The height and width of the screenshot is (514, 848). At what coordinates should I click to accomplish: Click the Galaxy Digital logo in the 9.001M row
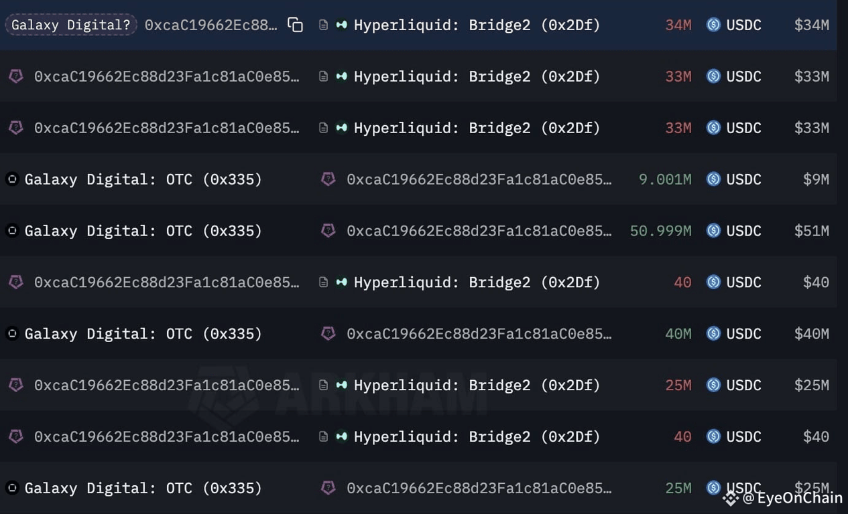12,179
